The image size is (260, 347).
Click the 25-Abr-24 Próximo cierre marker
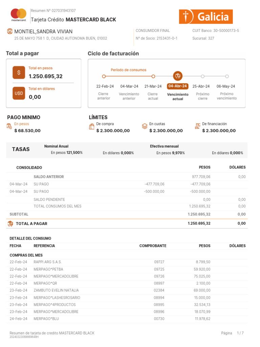[202, 76]
